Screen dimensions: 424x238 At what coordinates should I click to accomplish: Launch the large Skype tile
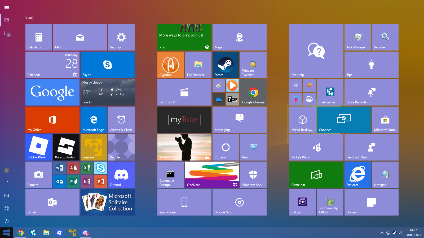pos(108,65)
